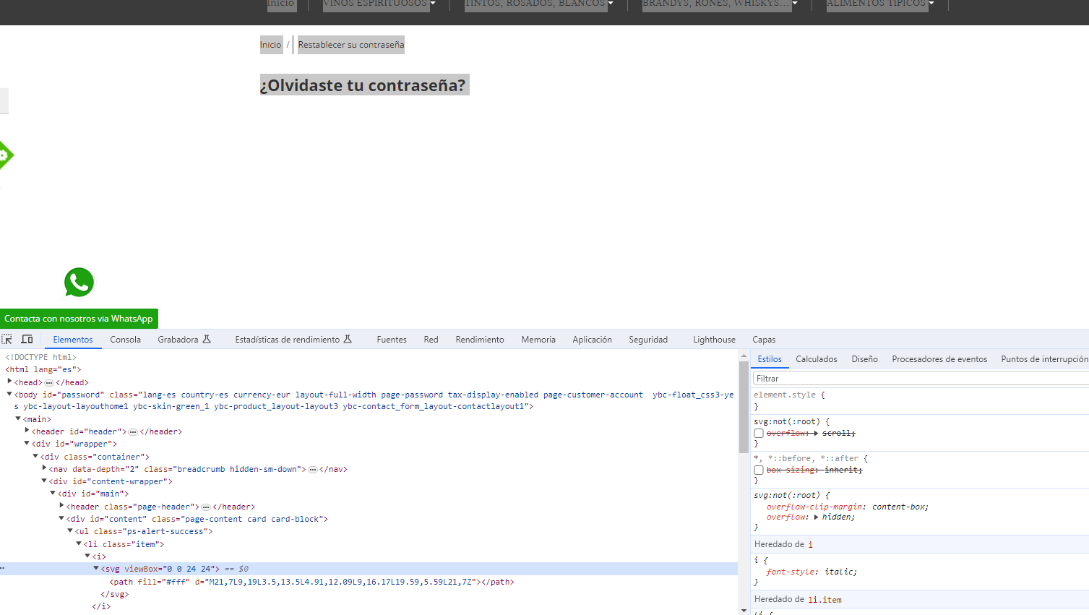The image size is (1089, 615).
Task: Click overflow-clip-margin: content-box declaration
Action: tap(848, 507)
